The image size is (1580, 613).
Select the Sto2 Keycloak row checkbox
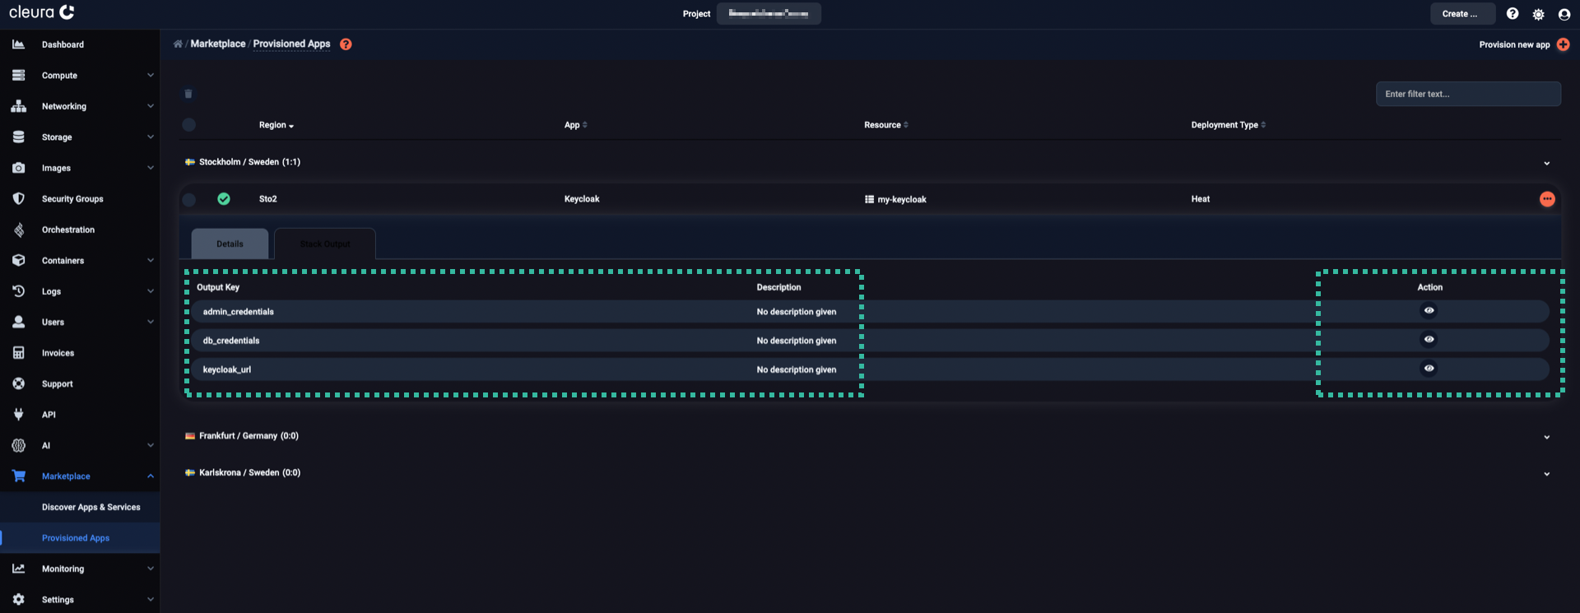[189, 199]
